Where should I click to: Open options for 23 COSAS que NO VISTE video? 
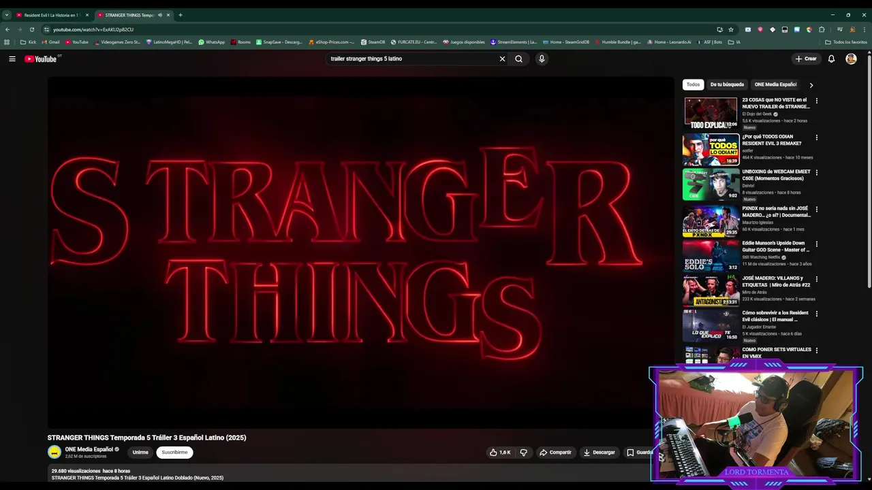pyautogui.click(x=816, y=101)
